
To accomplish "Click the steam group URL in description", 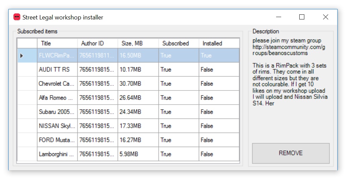I will [289, 50].
